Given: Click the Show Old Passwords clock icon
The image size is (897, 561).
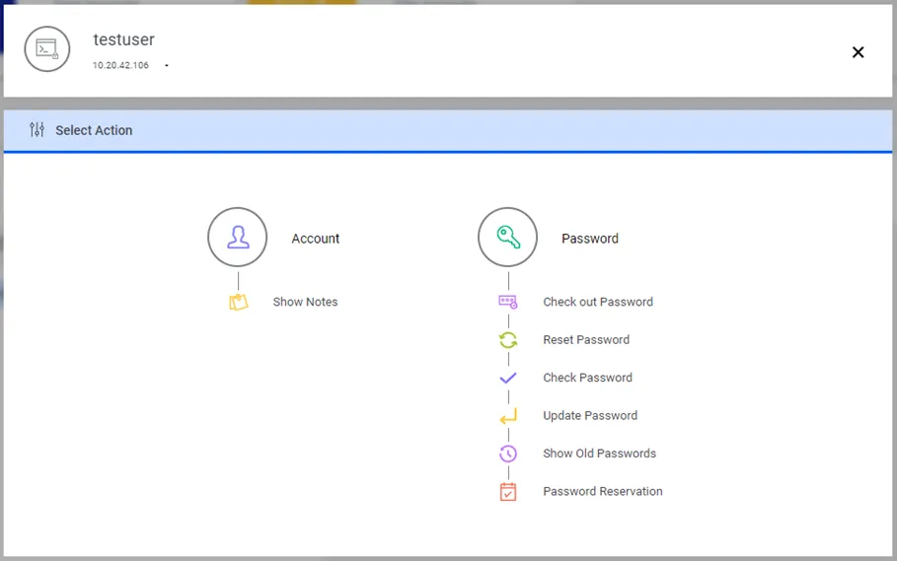Looking at the screenshot, I should point(508,454).
